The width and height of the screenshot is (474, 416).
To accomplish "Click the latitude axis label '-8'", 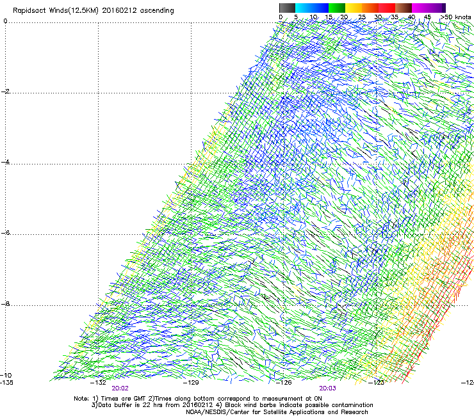I will click(x=5, y=304).
